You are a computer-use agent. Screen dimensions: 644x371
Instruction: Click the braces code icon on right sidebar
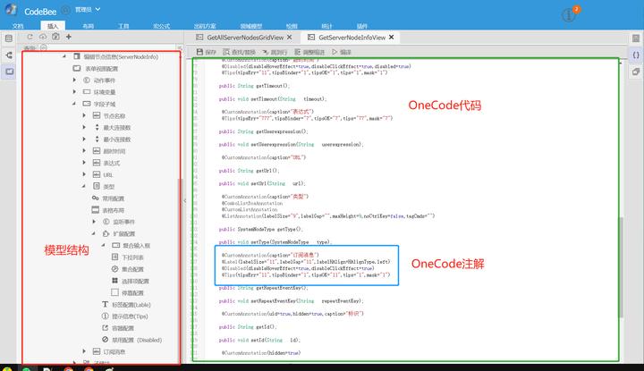point(635,55)
